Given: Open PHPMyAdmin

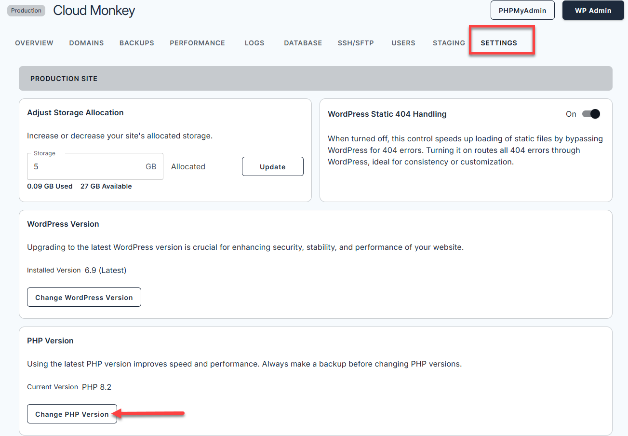Looking at the screenshot, I should tap(522, 10).
